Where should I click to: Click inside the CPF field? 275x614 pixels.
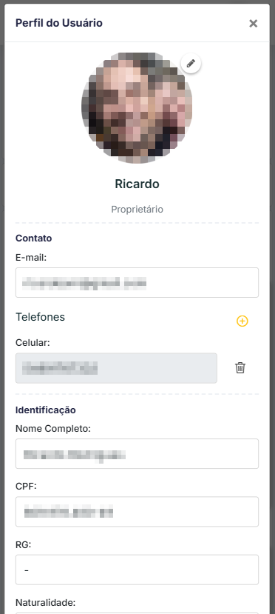(x=137, y=511)
